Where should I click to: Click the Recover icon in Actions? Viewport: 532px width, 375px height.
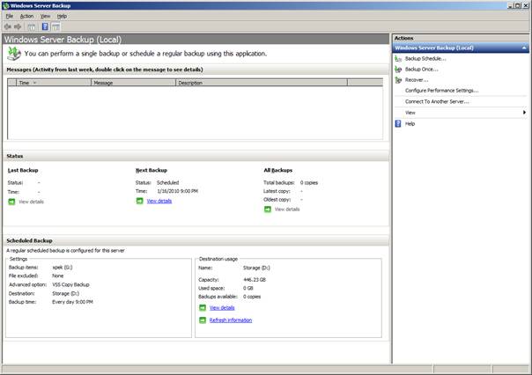398,80
